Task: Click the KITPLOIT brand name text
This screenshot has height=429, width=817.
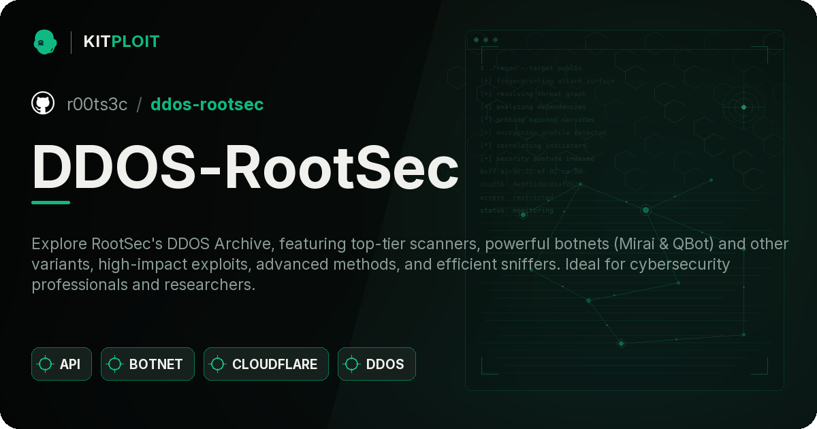Action: point(121,42)
